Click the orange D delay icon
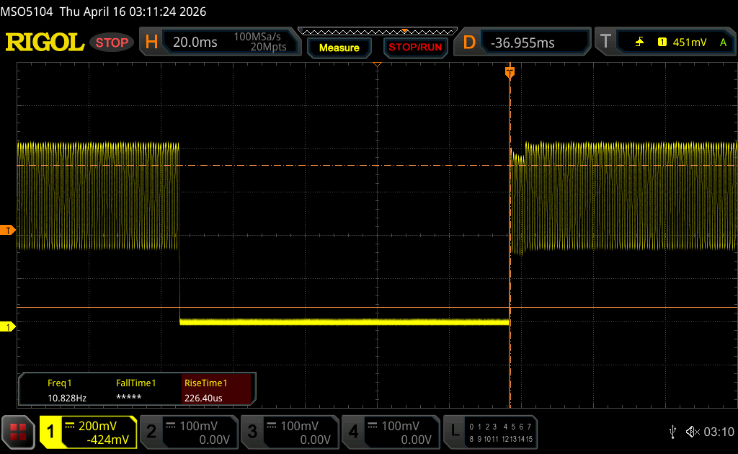This screenshot has height=454, width=738. pos(469,43)
